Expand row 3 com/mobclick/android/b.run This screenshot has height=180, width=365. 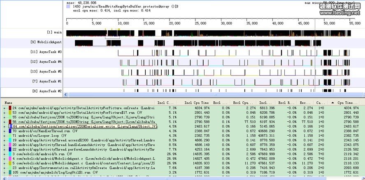[4, 154]
